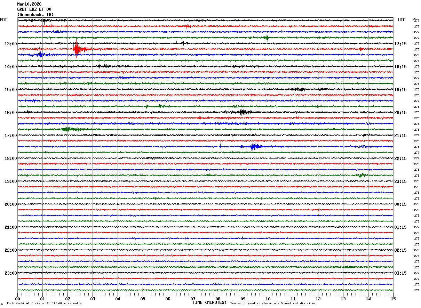Click the large red seismic burst after 13:00
The image size is (421, 308).
click(x=77, y=49)
